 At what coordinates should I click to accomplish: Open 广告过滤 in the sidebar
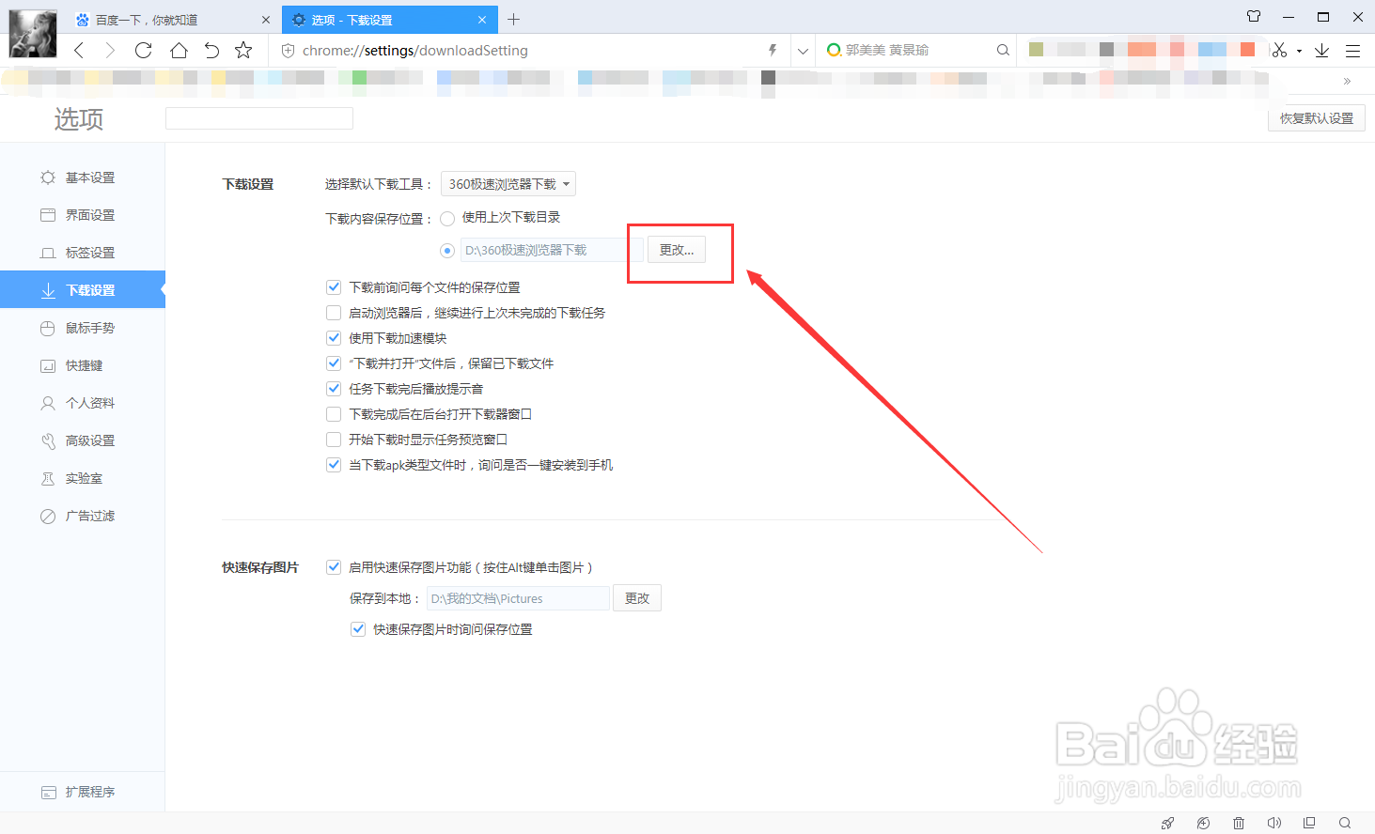pos(83,516)
